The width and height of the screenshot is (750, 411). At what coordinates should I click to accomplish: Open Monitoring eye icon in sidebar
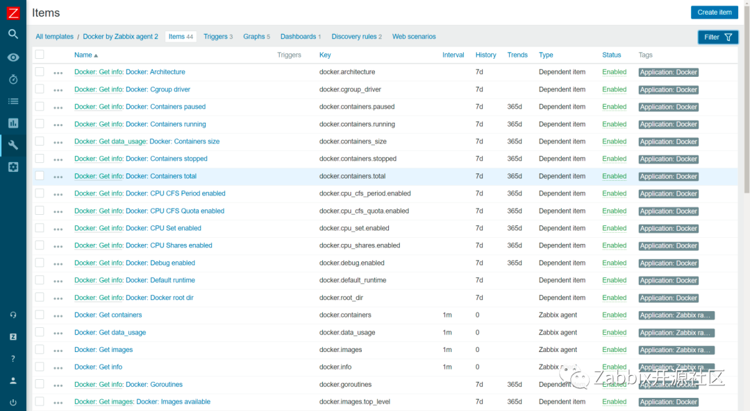[13, 58]
